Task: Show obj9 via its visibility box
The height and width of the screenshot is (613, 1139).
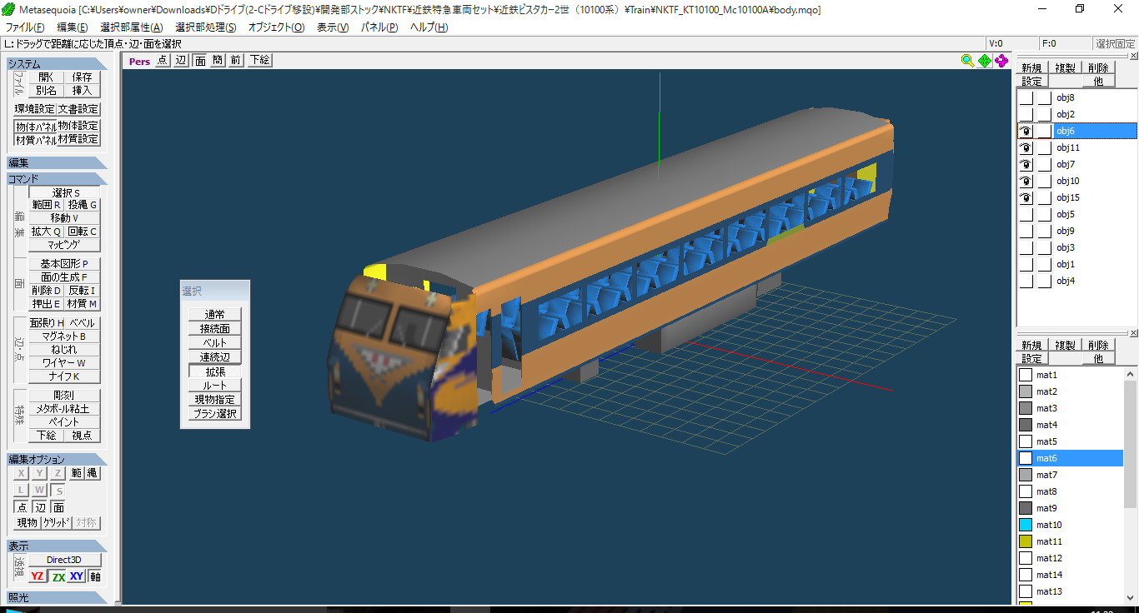Action: (1026, 231)
